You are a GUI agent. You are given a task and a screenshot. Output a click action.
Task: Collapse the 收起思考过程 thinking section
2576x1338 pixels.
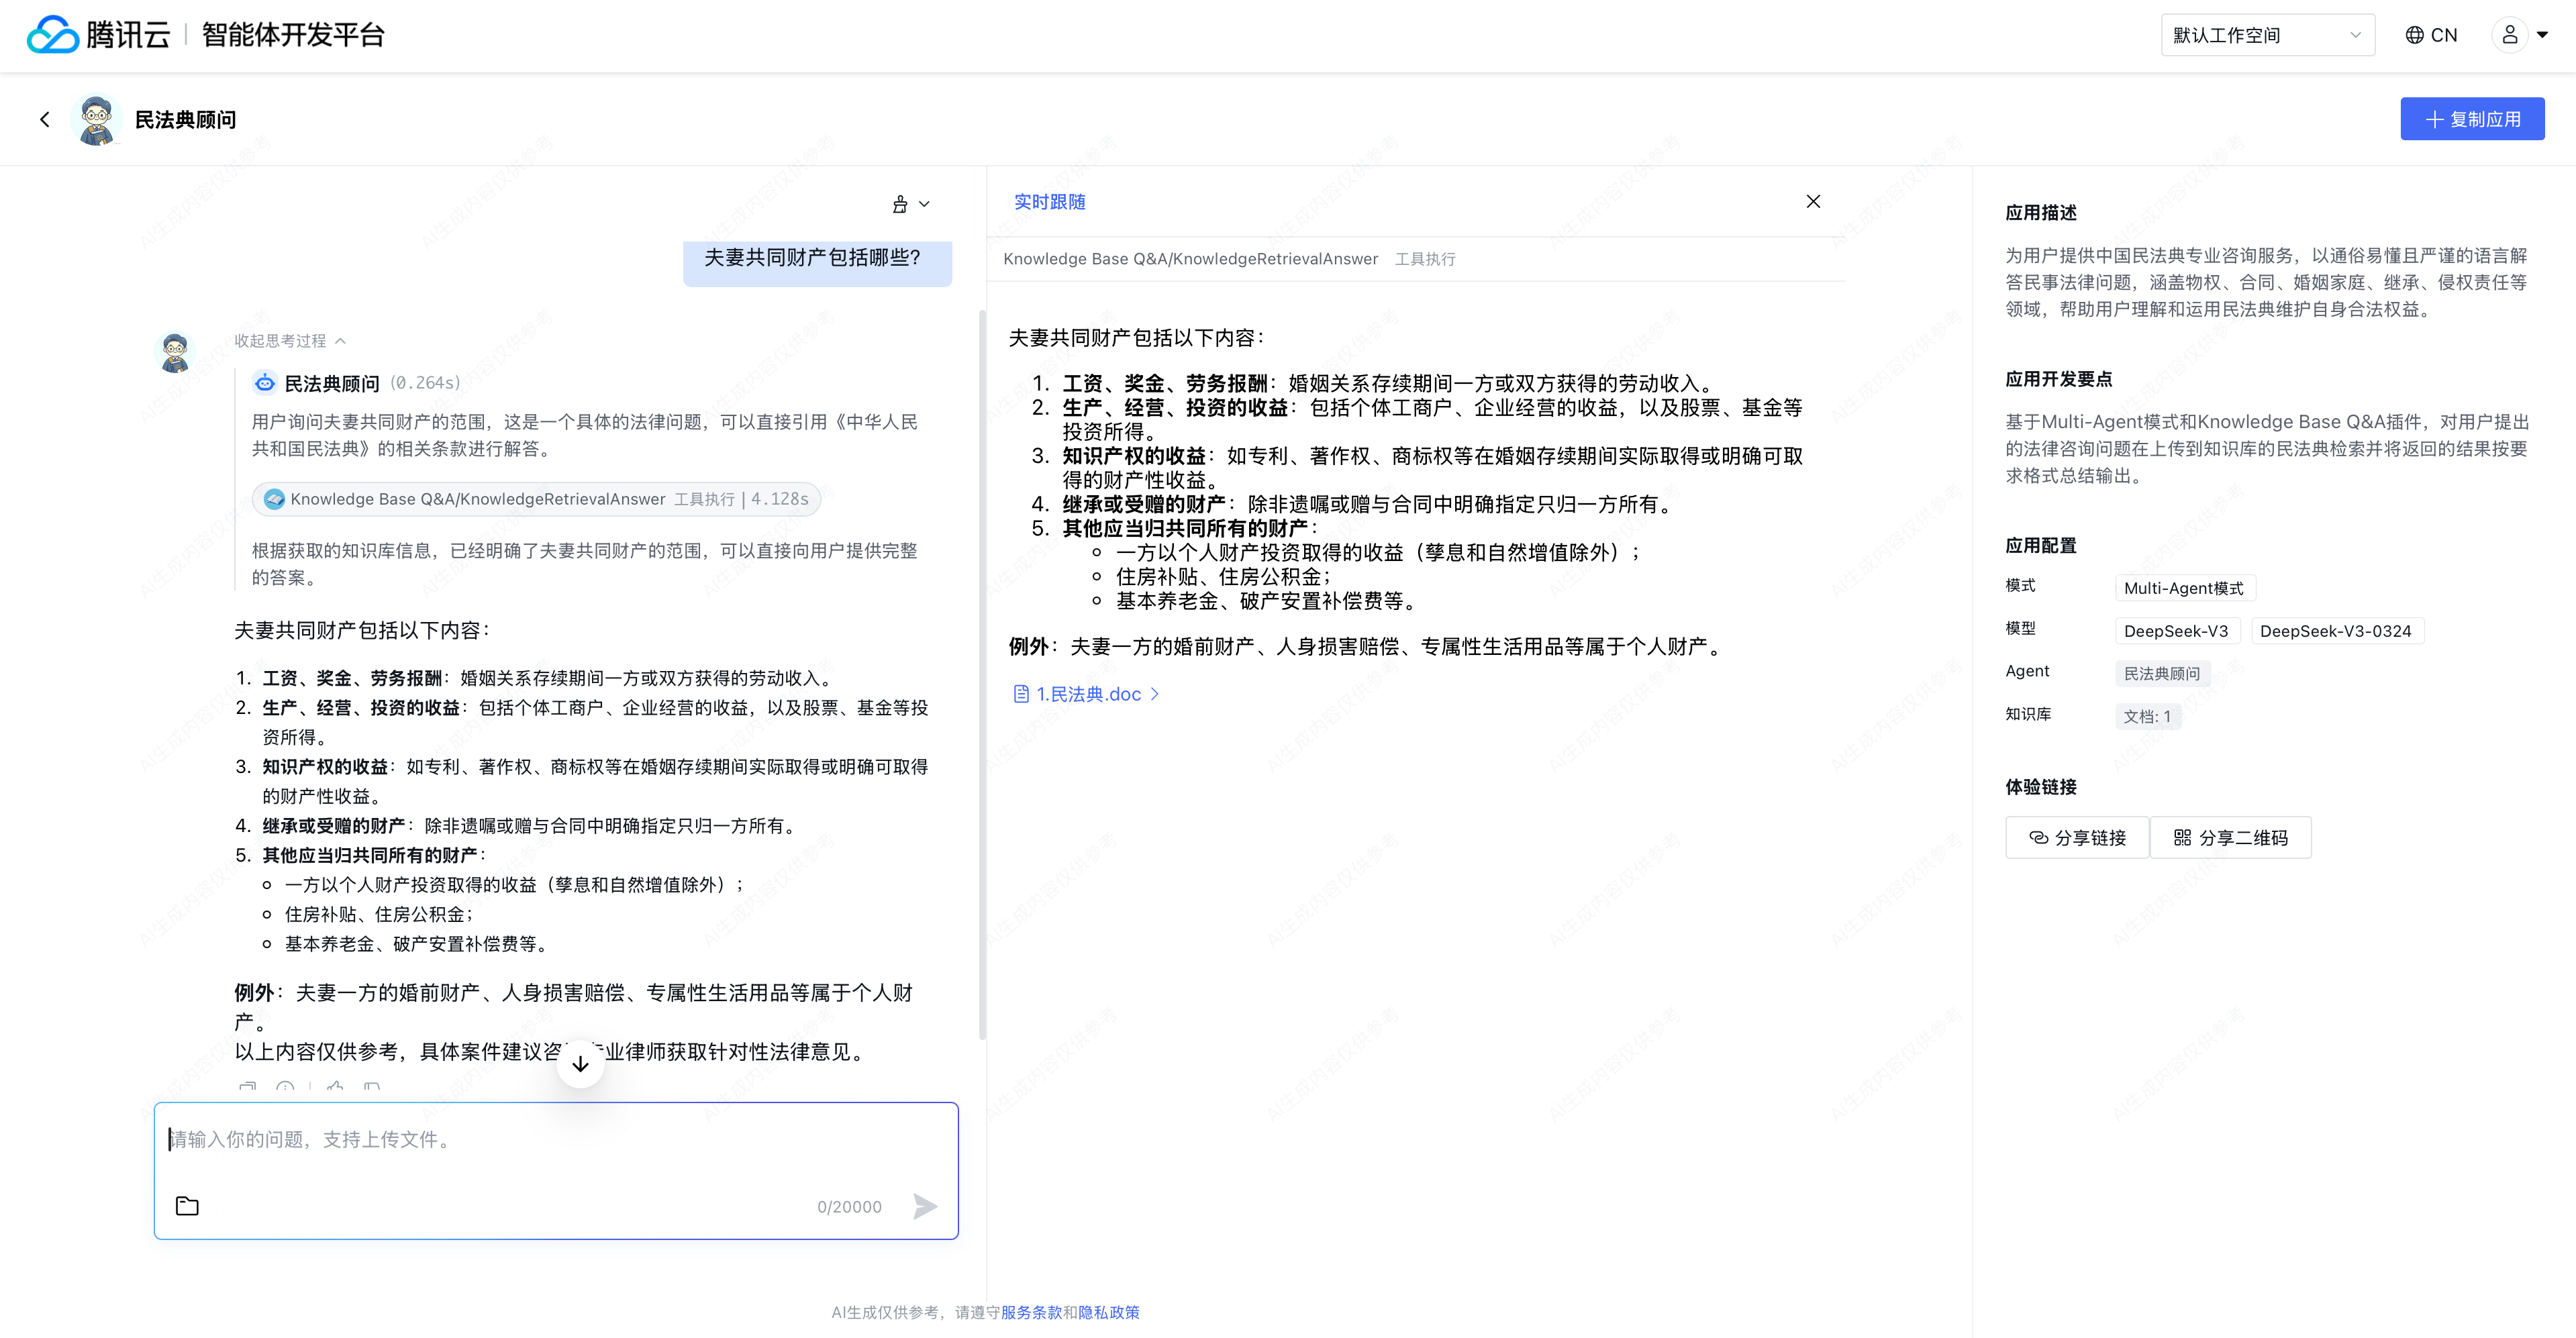pos(290,341)
